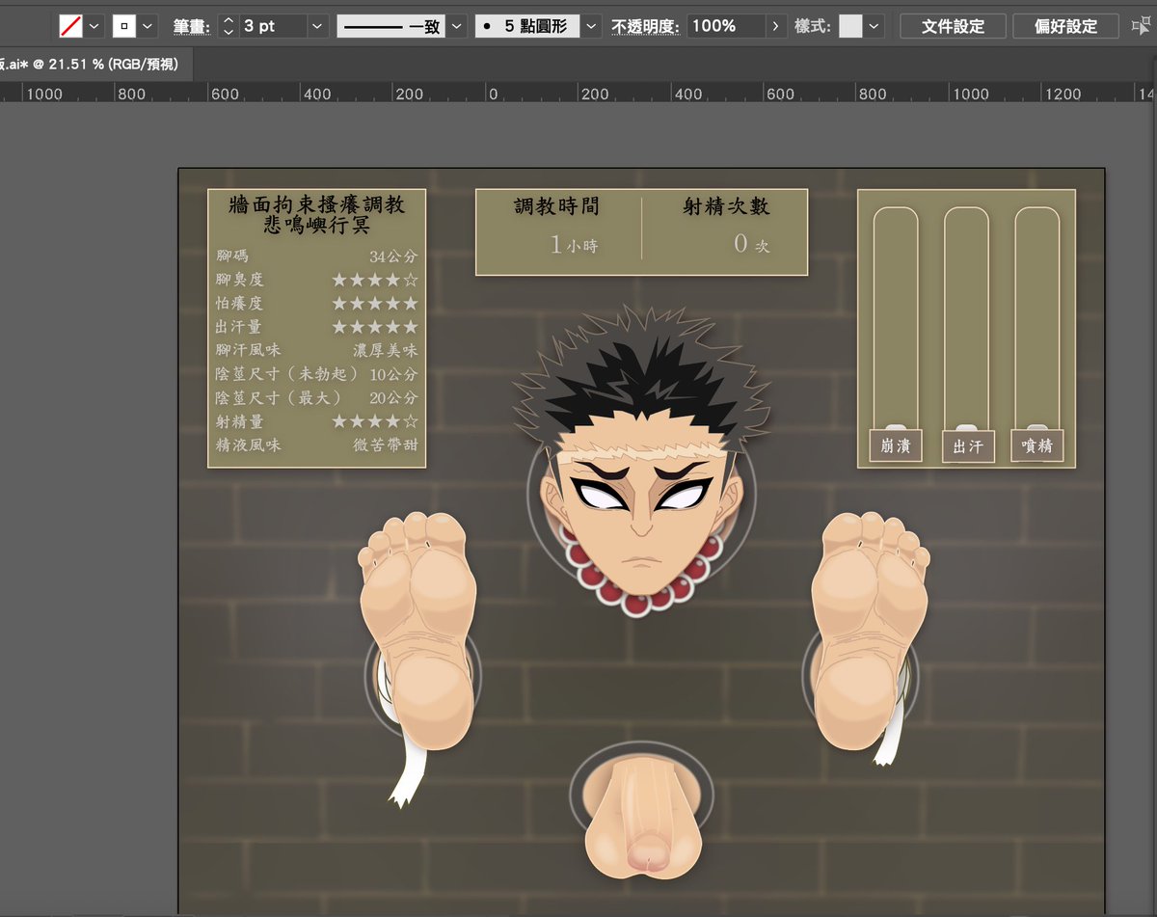
Task: Click the stroke weight stepper arrows
Action: pos(228,26)
